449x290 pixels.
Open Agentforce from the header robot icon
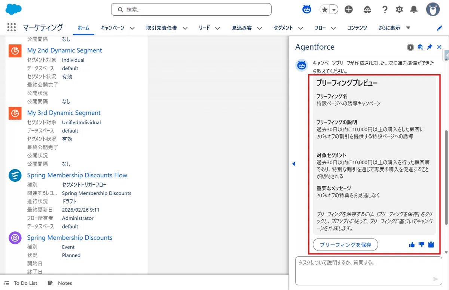click(x=307, y=9)
